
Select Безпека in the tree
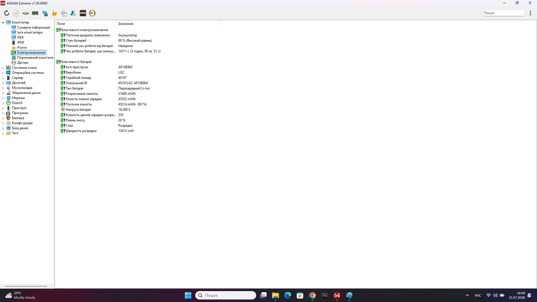click(18, 118)
